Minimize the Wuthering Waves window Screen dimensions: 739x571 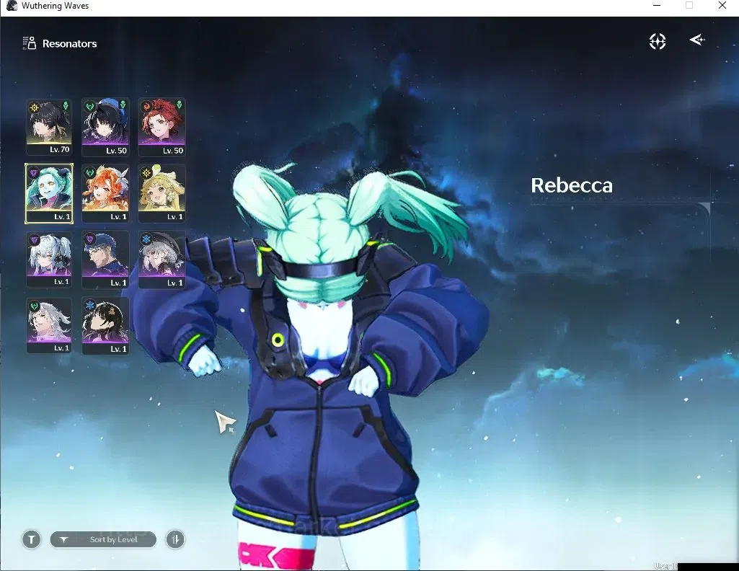657,6
